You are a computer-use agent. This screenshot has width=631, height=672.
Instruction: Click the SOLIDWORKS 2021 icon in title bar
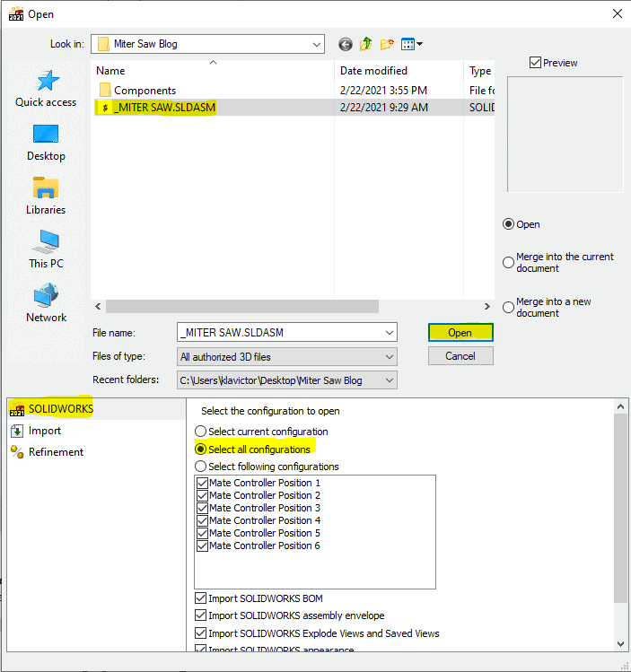(16, 14)
